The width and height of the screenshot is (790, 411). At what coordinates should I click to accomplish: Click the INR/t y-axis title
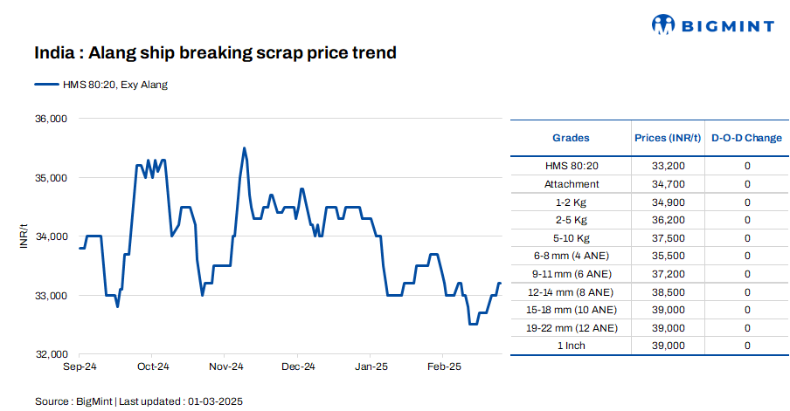click(x=24, y=236)
